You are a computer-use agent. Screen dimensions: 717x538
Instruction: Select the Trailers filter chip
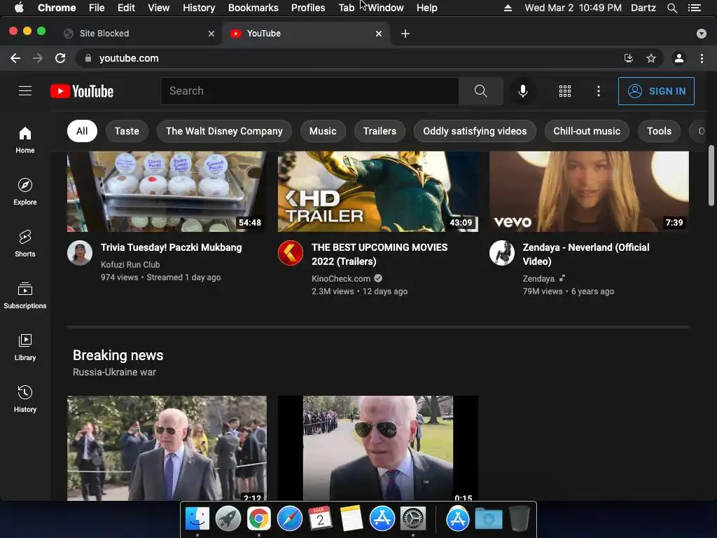(x=380, y=131)
